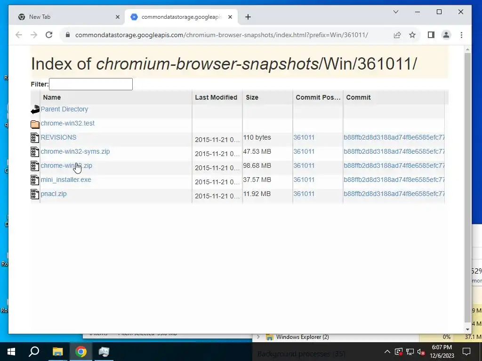
Task: Bookmark this page with the star icon
Action: 412,35
